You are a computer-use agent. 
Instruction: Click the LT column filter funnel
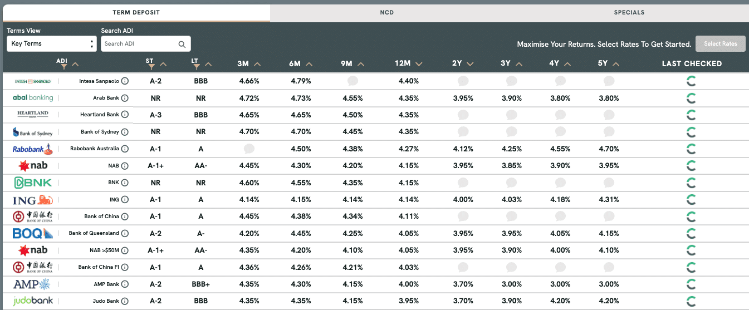click(196, 67)
